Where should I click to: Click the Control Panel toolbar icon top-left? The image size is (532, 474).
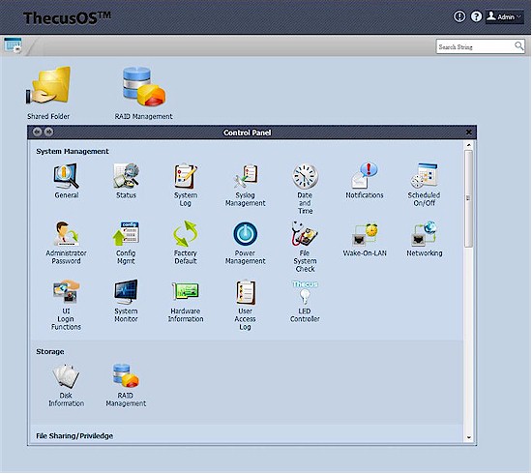click(13, 45)
